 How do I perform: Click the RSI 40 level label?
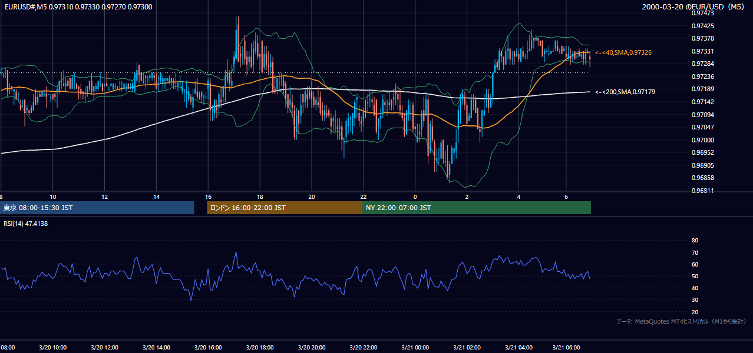[695, 288]
